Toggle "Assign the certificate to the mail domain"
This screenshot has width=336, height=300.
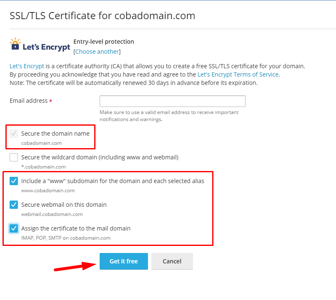point(14,228)
